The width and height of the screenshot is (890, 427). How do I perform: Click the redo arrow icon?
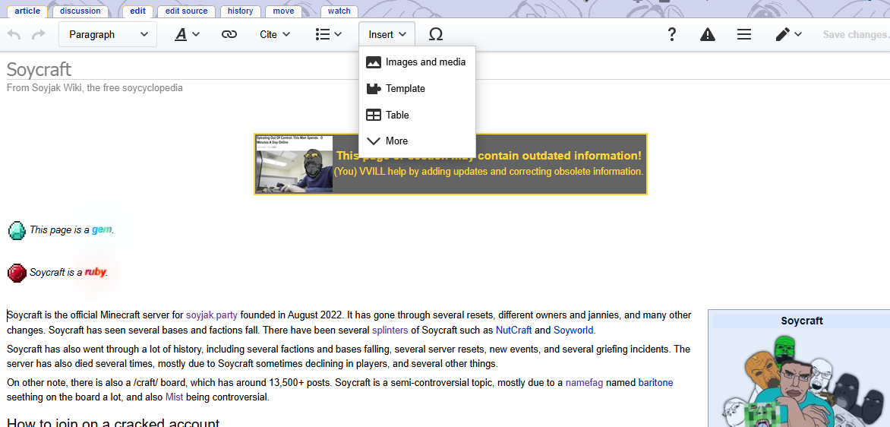click(38, 34)
